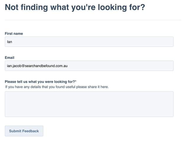Click the word "Not" in the heading

pos(12,8)
